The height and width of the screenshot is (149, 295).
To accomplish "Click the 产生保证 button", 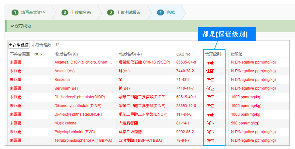I will [x=19, y=45].
